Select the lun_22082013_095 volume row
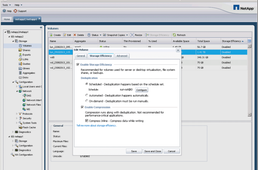Screen dimensions: 258x170 pyautogui.click(x=148, y=47)
